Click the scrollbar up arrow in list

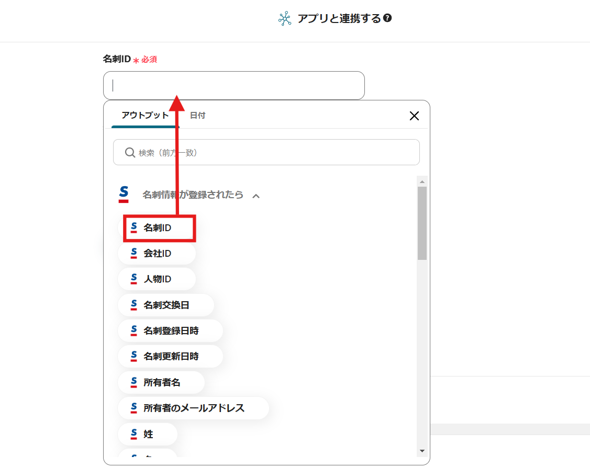[422, 181]
